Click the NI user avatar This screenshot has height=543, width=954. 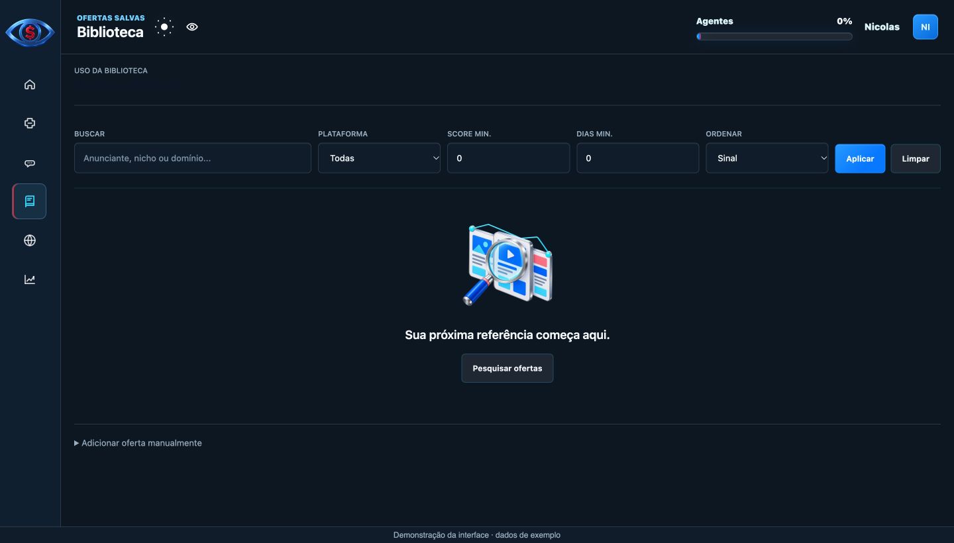pyautogui.click(x=926, y=27)
